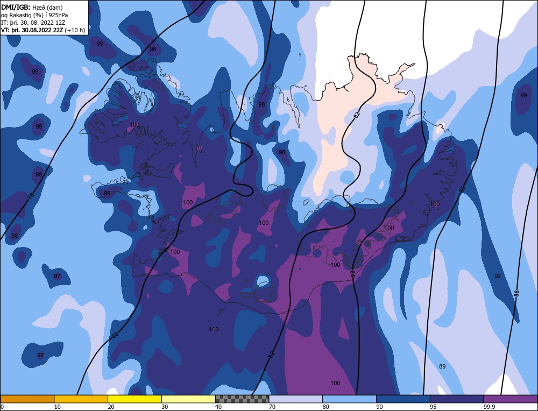Click the pale lavender 70–80 legend swatch
The image size is (538, 411).
[x=296, y=399]
